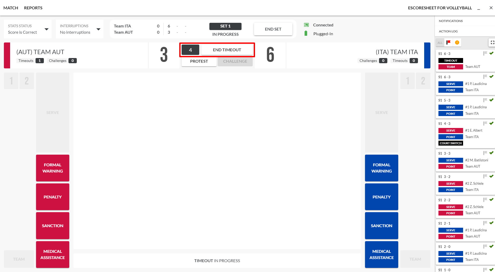The height and width of the screenshot is (272, 495).
Task: Open the Interruptions dropdown
Action: [80, 29]
